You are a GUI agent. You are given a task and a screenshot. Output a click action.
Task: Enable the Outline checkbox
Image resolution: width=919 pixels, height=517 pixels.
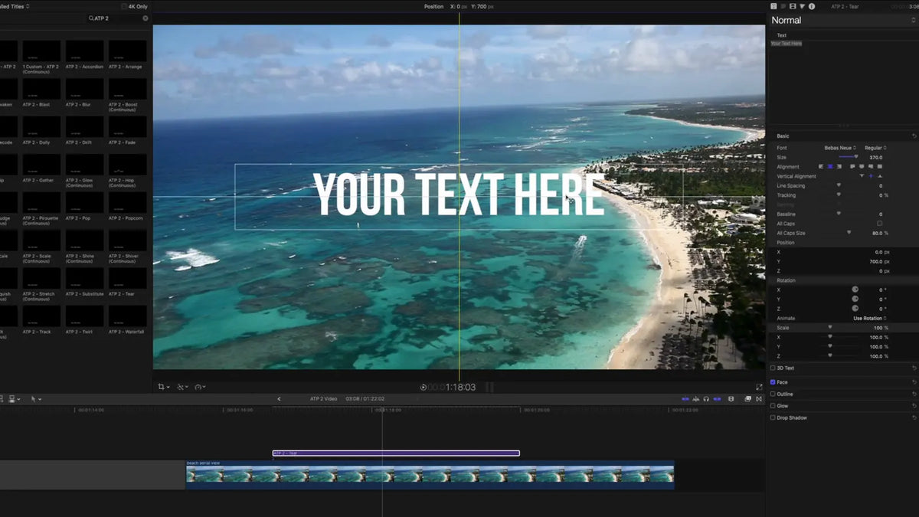[x=773, y=394]
